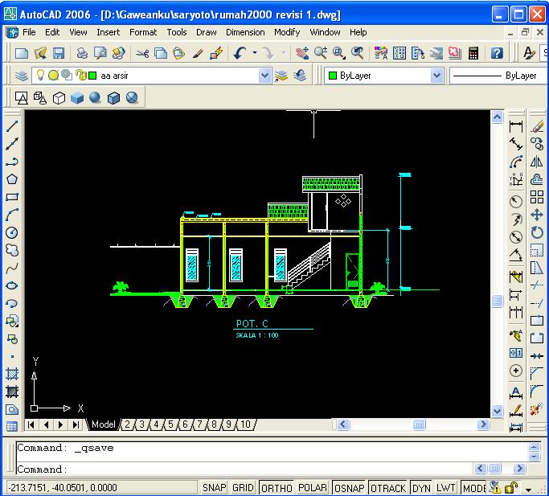Click the green ByLayer color swatch

coord(333,76)
